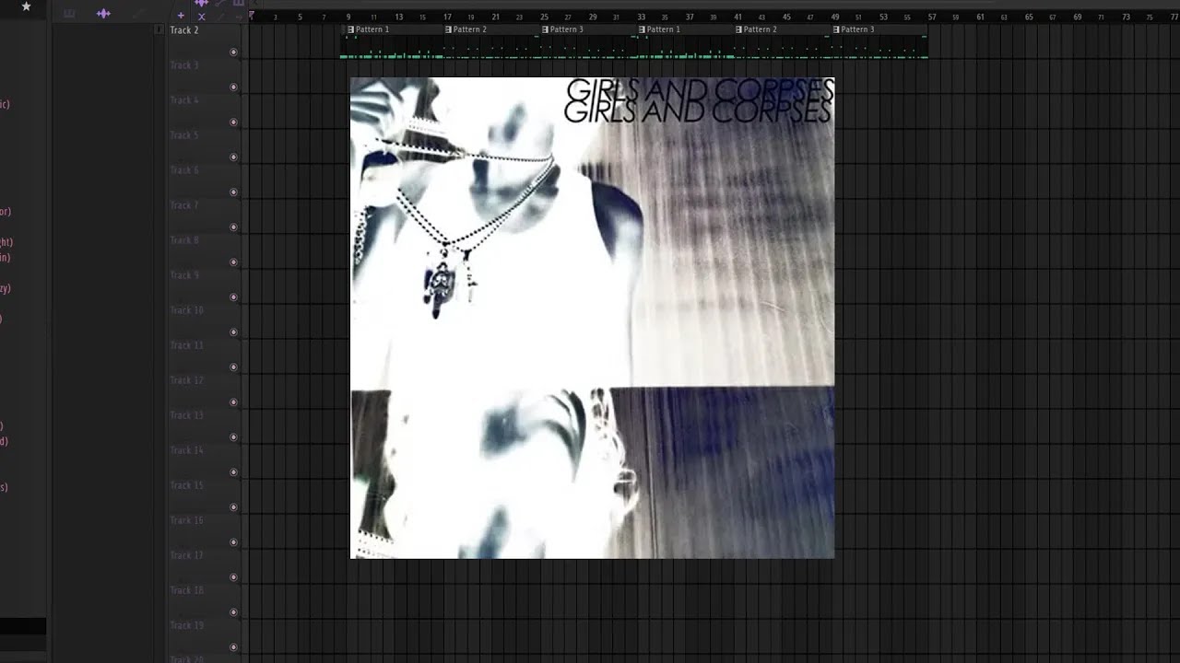Click the Girls and Corpses cover artwork

pyautogui.click(x=592, y=318)
